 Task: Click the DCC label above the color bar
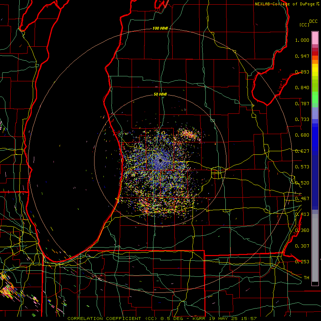click(x=314, y=21)
